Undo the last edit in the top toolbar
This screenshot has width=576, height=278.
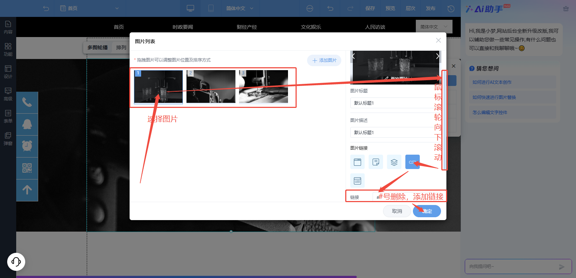point(330,8)
